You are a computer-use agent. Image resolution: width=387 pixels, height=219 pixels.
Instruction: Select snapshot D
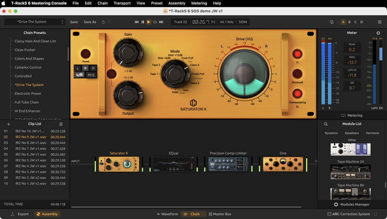click(361, 22)
